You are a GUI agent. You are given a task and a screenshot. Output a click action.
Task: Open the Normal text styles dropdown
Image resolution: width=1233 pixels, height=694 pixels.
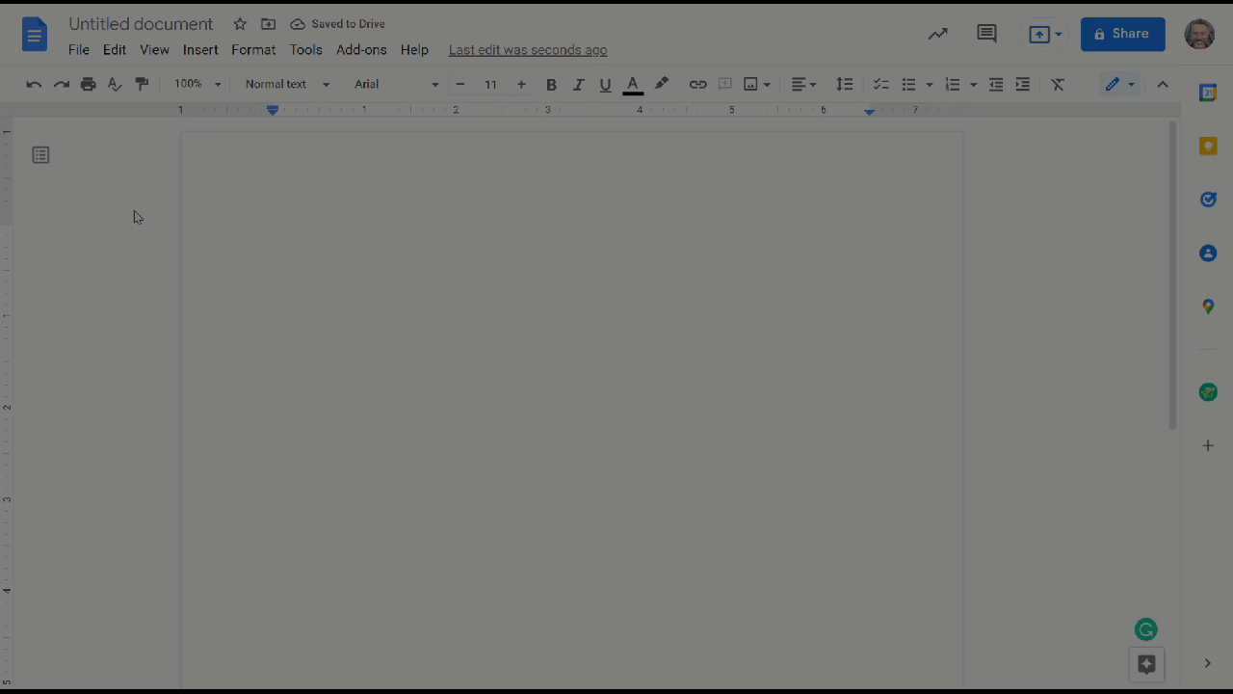pyautogui.click(x=287, y=85)
